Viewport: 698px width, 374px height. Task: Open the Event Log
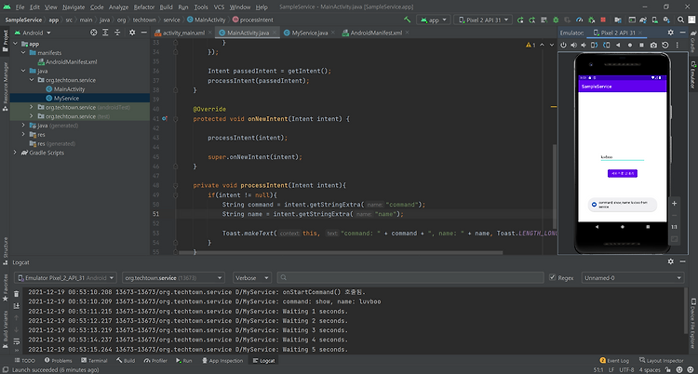(x=614, y=361)
